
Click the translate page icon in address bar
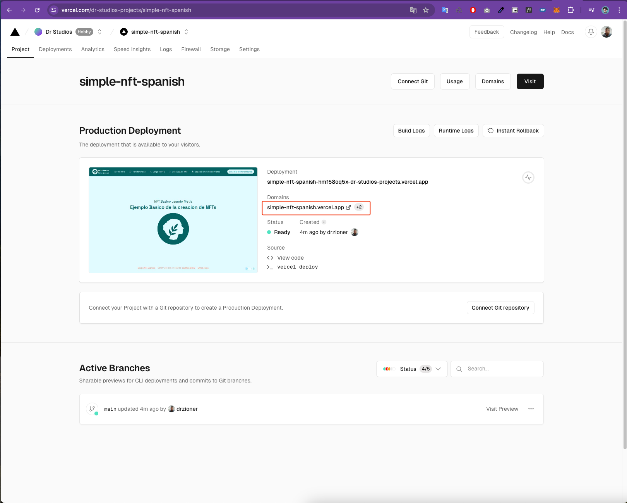[413, 10]
